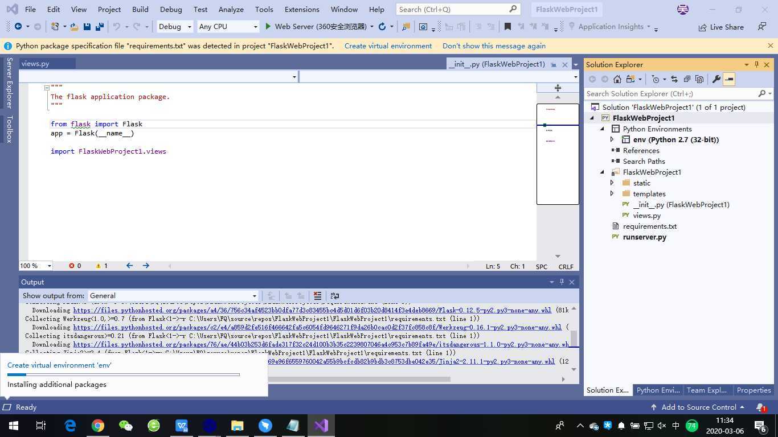Open the Debug menu
This screenshot has height=437, width=778.
[x=171, y=10]
